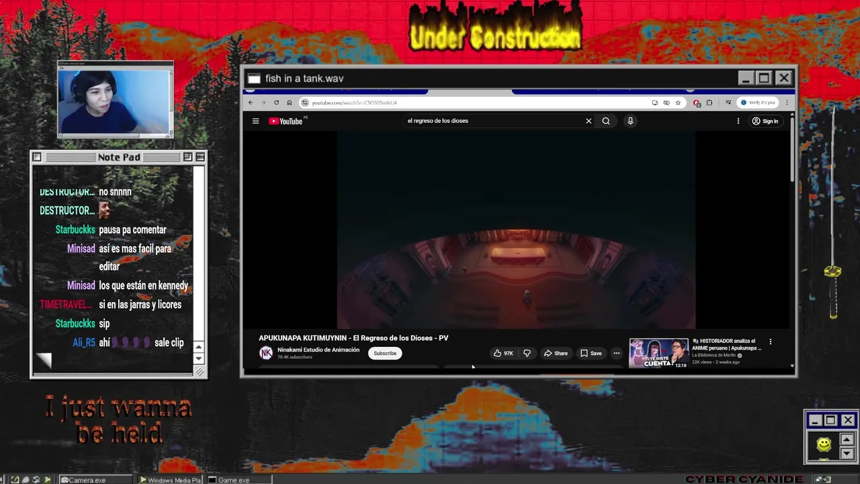Click the smiley face icon in small window
Image resolution: width=860 pixels, height=484 pixels.
coord(824,444)
